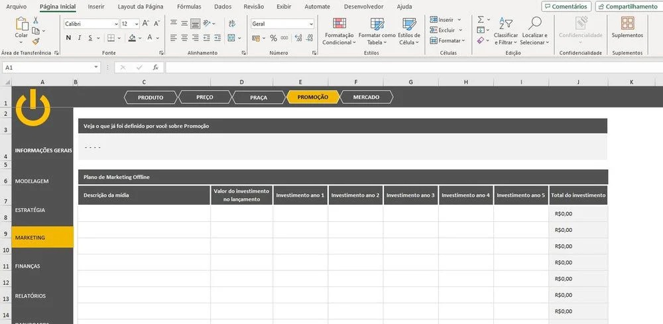Screen dimensions: 663x324
Task: Toggle italic I formatting
Action: 80,38
